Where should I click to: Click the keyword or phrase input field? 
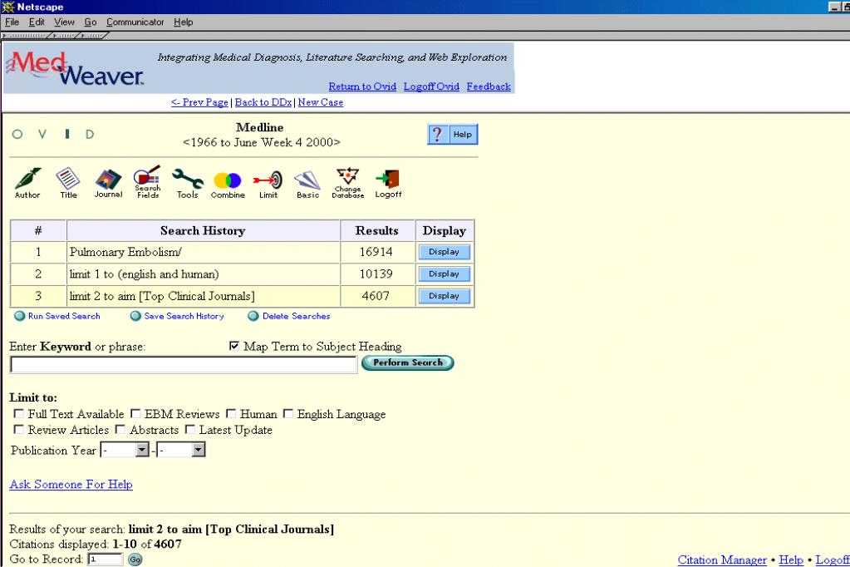click(x=184, y=365)
